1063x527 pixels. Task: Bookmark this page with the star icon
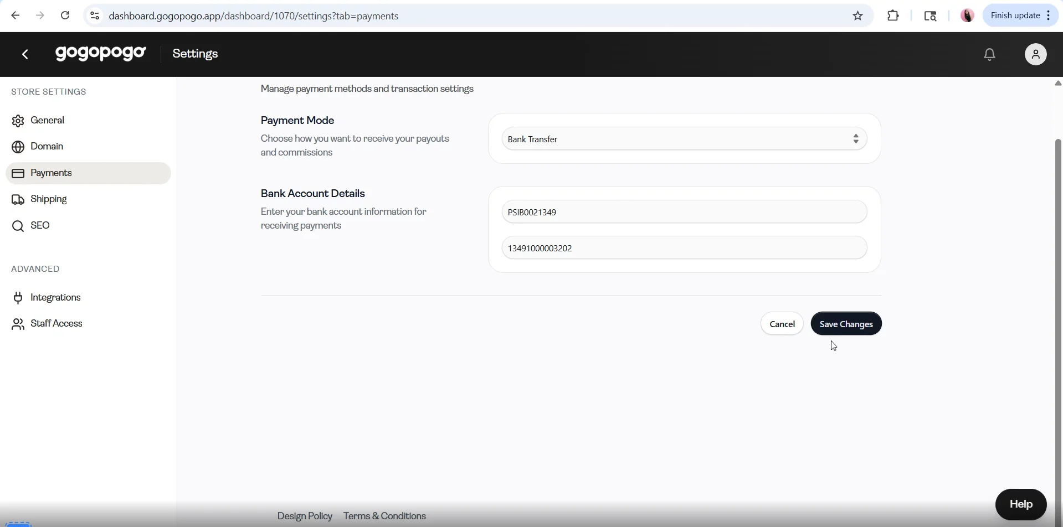[858, 15]
